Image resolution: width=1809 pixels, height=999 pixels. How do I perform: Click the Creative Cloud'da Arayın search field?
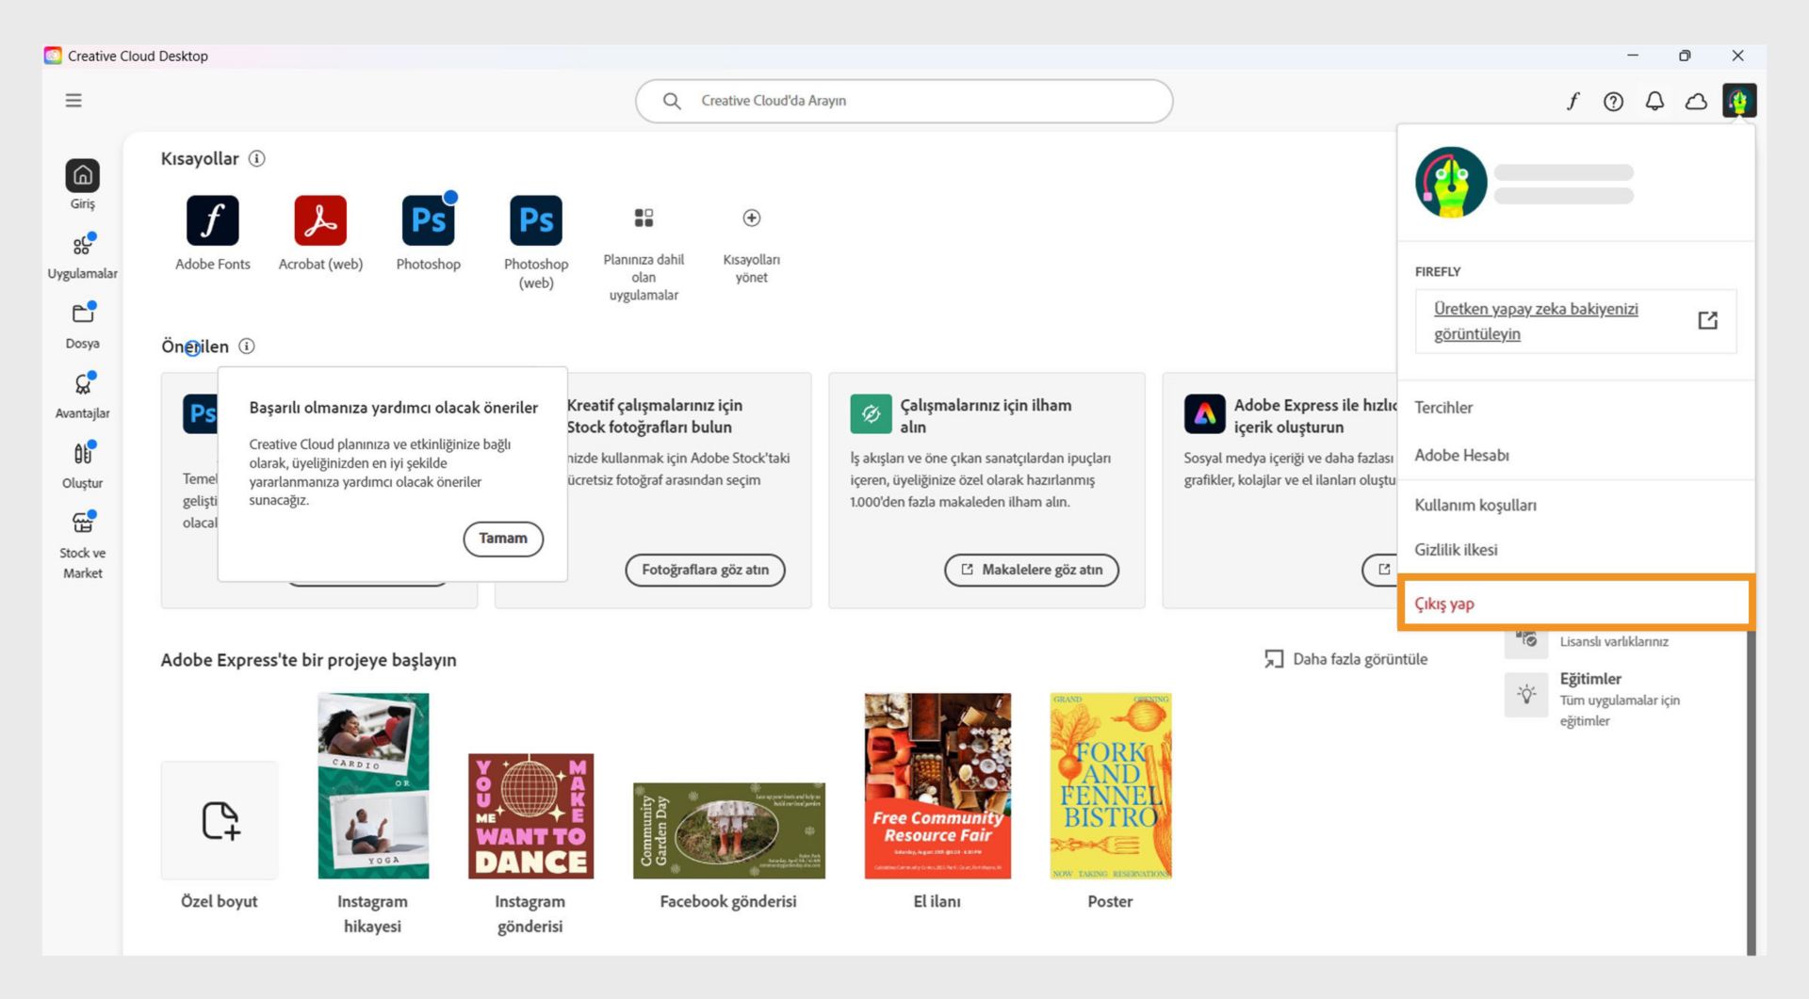904,100
